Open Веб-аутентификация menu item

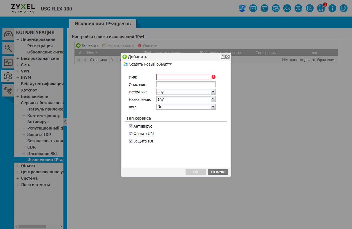42,84
